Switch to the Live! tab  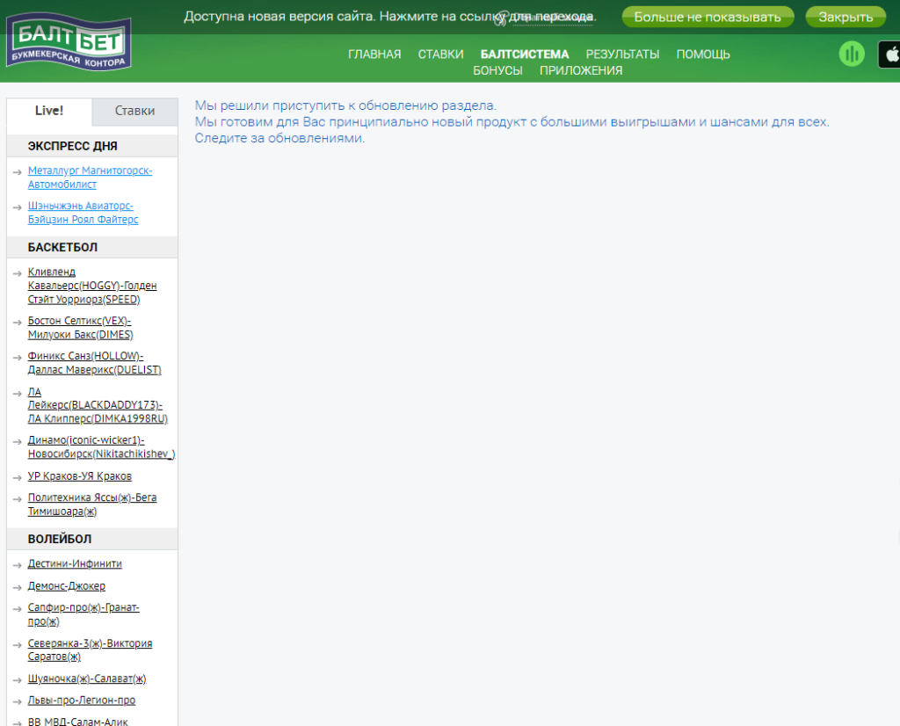pyautogui.click(x=49, y=111)
